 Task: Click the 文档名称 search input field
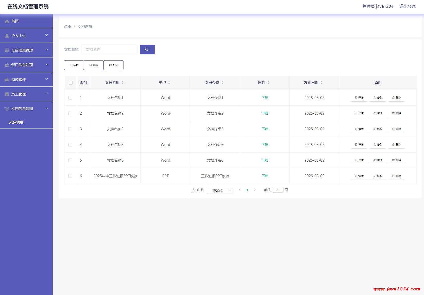(x=109, y=50)
